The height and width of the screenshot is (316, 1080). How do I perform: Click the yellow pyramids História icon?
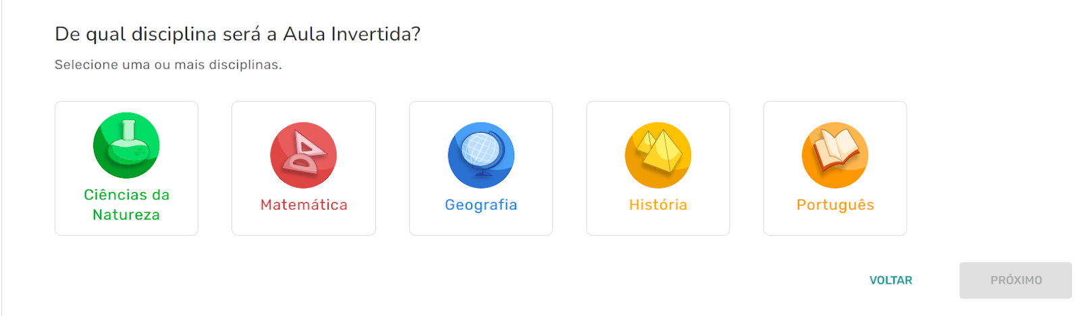click(x=658, y=155)
